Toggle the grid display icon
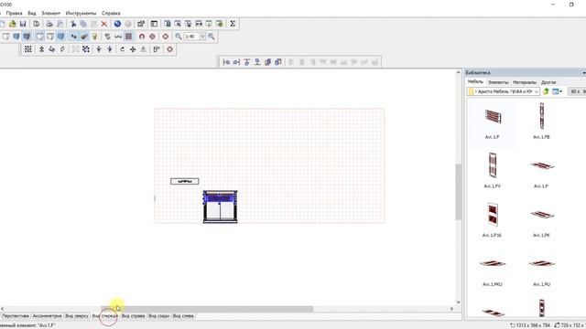Viewport: 586px width, 329px height. 128,37
